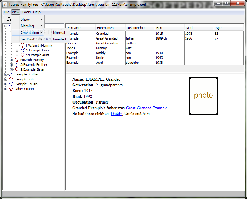Click the female icon beside Other Cousin

pyautogui.click(x=11, y=89)
